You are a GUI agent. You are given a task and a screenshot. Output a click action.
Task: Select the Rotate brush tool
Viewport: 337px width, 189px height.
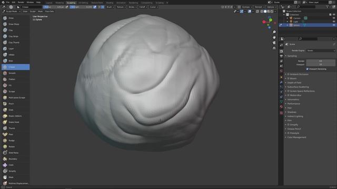[x=15, y=146]
